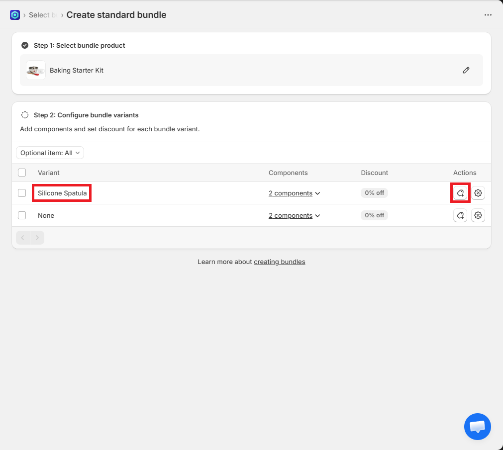Click the creating bundles link

point(279,262)
